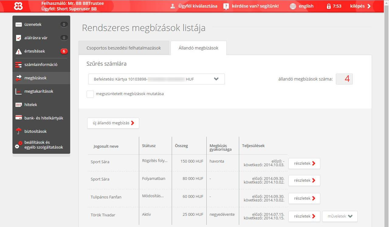Open the megtakarítások menu label
This screenshot has height=227, width=389.
(x=39, y=91)
